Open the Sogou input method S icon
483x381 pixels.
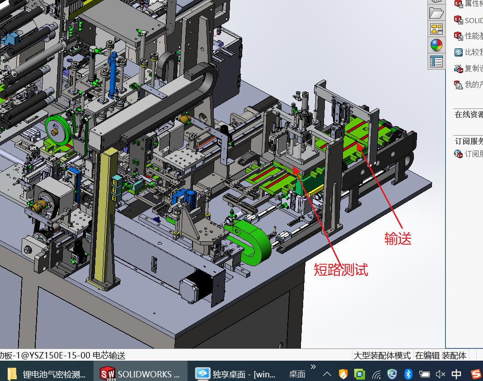476,374
